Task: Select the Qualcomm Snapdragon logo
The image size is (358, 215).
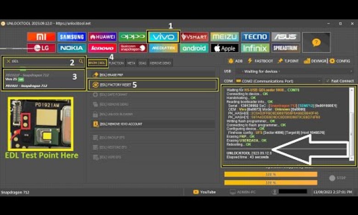Action: [133, 48]
